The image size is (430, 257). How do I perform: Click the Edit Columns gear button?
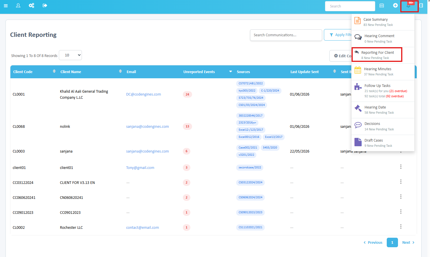[x=341, y=56]
